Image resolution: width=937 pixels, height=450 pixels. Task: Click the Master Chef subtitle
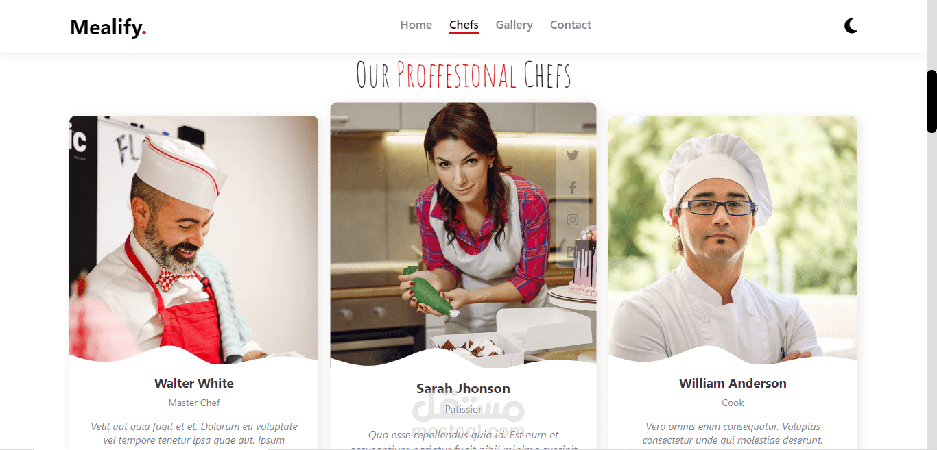click(194, 403)
